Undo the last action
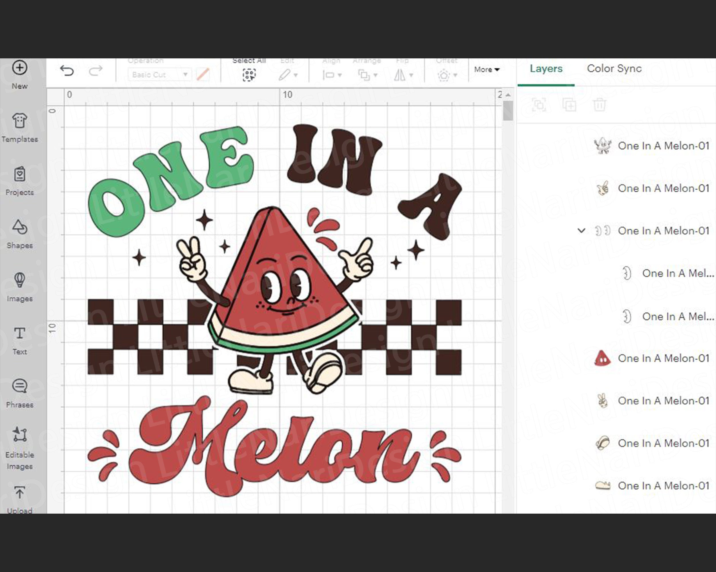Screen dimensions: 716x572 [x=67, y=71]
